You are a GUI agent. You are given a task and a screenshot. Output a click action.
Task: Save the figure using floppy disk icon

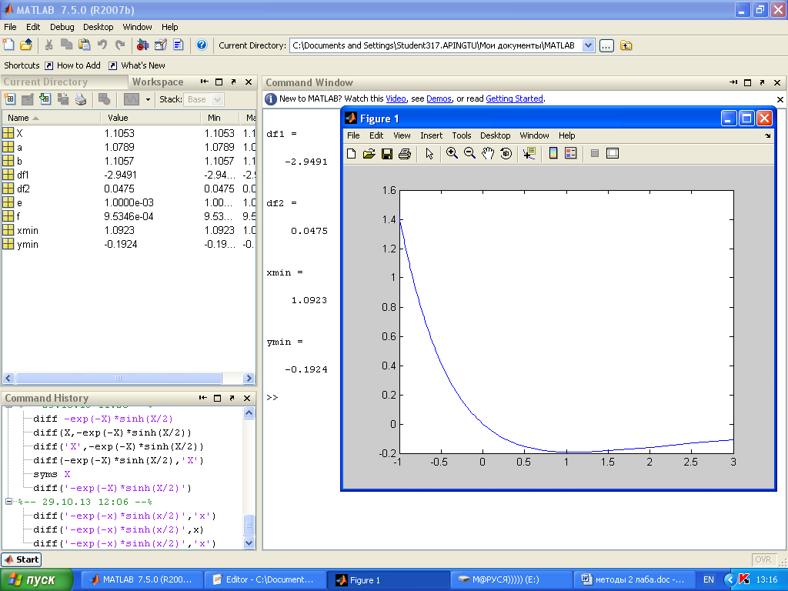(x=387, y=153)
